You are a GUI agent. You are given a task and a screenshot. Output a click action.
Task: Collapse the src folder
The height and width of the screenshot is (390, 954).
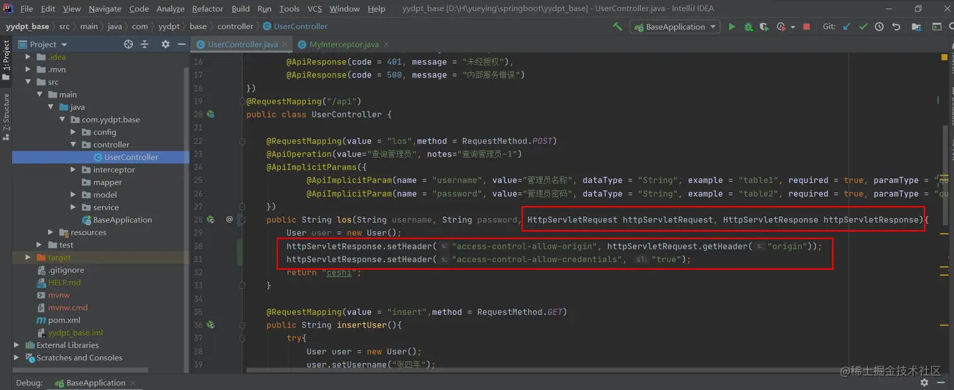click(28, 82)
